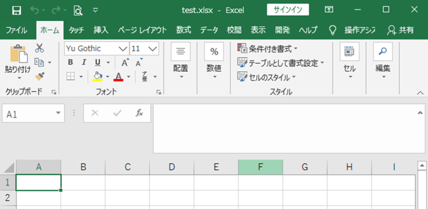428x209 pixels.
Task: Open the percent 数値 number format group
Action: (x=214, y=61)
